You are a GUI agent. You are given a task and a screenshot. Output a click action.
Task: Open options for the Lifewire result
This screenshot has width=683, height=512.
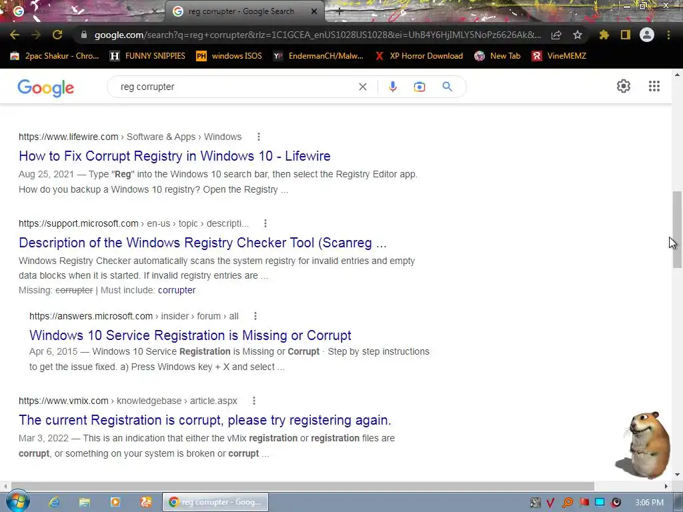pyautogui.click(x=258, y=137)
